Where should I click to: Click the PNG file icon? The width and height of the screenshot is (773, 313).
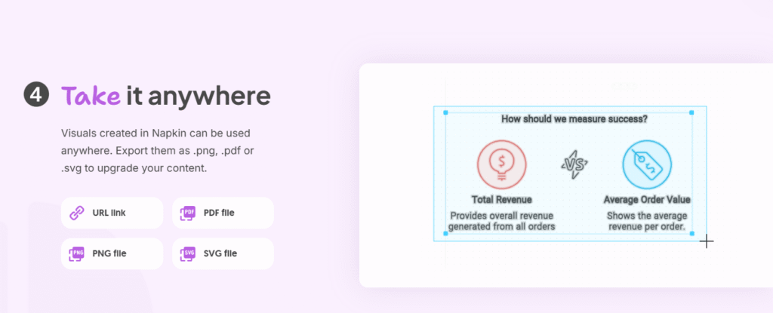pyautogui.click(x=76, y=253)
